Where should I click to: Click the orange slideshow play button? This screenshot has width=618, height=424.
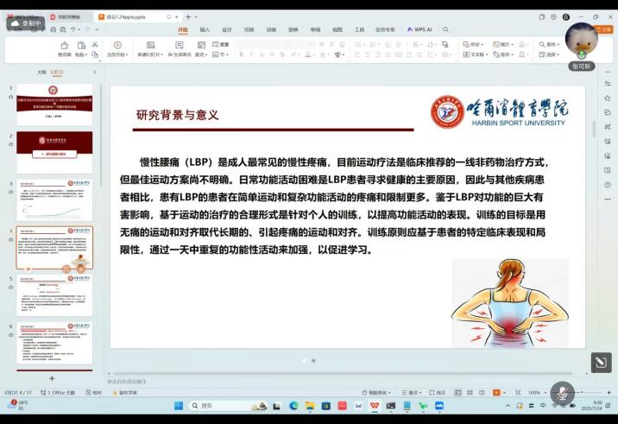pos(496,392)
